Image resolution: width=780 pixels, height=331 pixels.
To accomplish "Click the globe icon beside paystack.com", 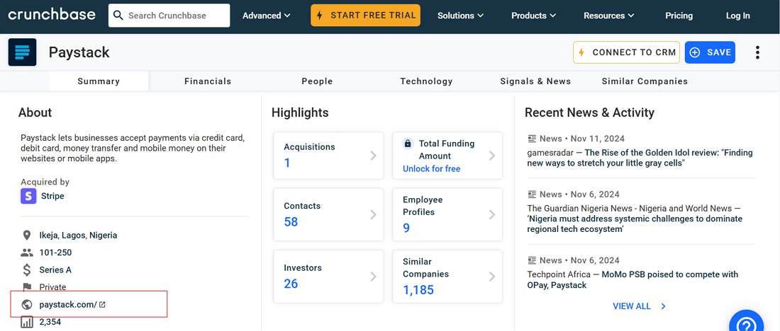I will pyautogui.click(x=26, y=305).
